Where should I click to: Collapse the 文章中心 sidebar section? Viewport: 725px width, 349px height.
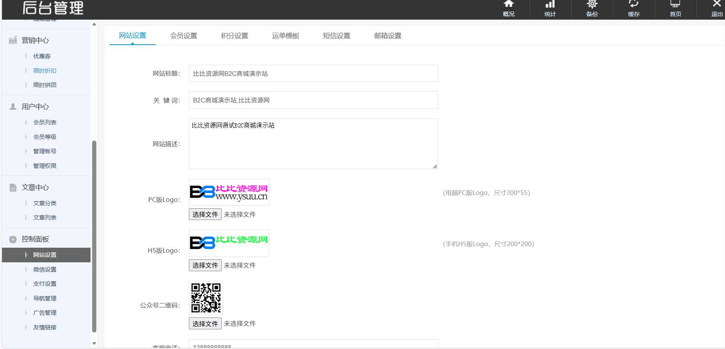35,188
